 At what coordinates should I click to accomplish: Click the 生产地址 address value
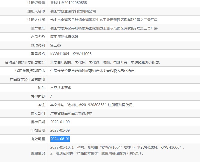(104, 28)
